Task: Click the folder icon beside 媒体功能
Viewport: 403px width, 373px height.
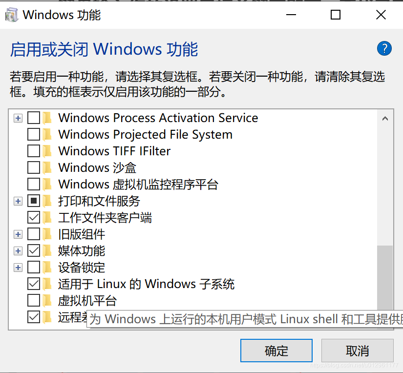Action: 47,250
